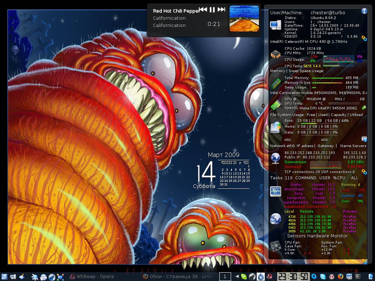Click the computer icon beside Distro info

point(275,25)
